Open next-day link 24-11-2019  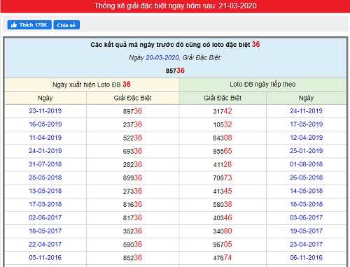click(306, 111)
